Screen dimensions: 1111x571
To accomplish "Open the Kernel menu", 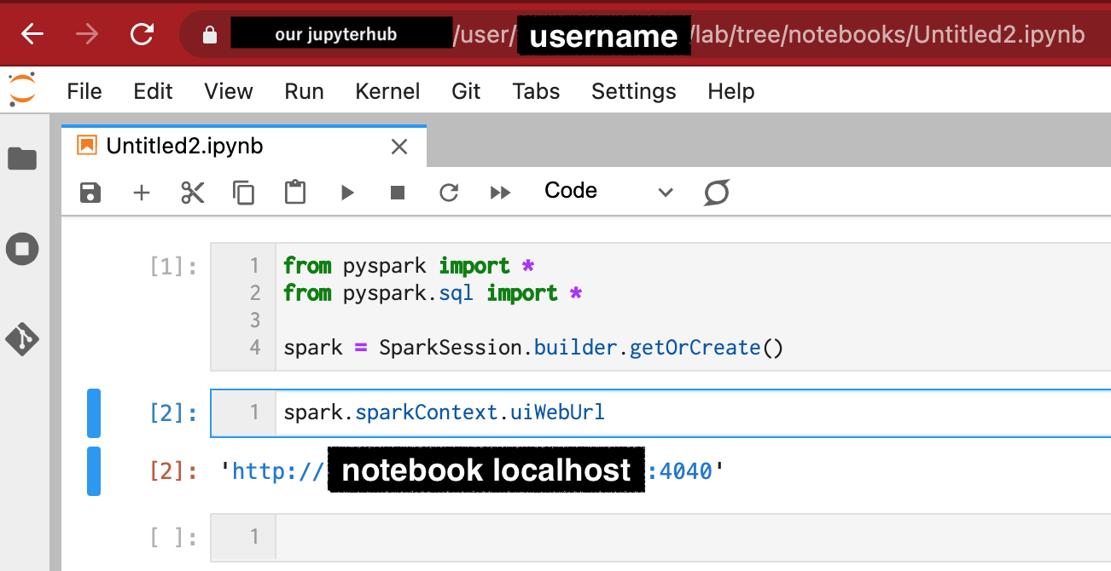I will click(x=388, y=91).
